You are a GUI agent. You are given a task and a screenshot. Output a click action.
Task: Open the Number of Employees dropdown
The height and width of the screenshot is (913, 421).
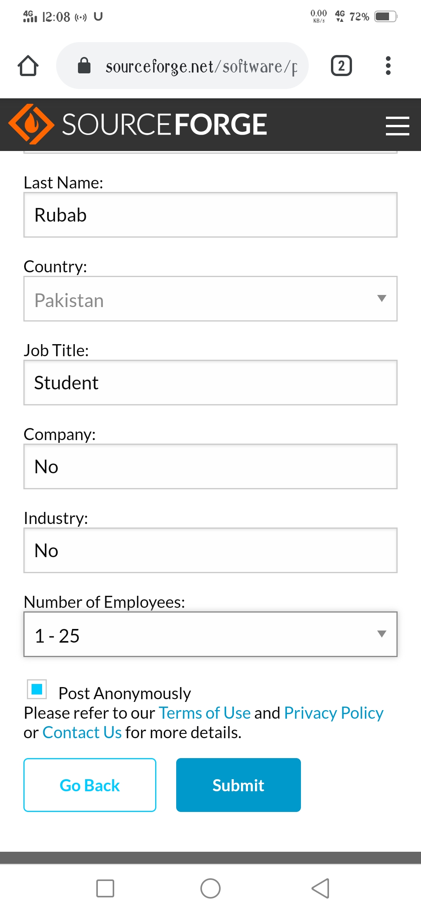pyautogui.click(x=210, y=634)
